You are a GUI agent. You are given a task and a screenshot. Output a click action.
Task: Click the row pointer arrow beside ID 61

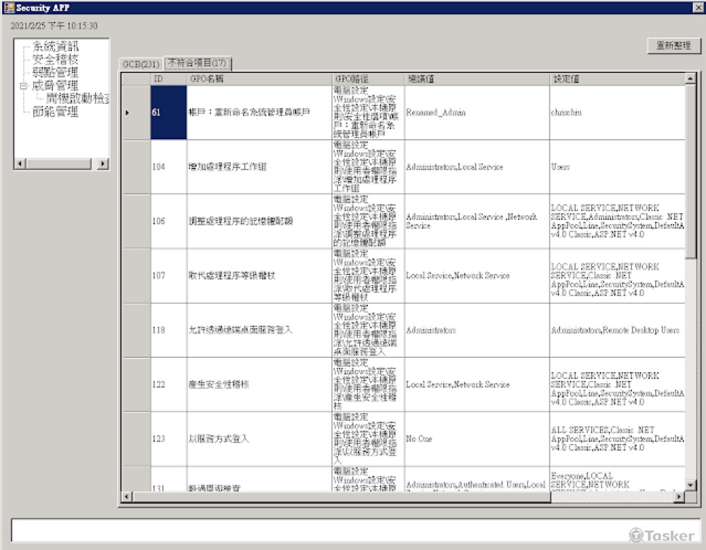tap(127, 113)
